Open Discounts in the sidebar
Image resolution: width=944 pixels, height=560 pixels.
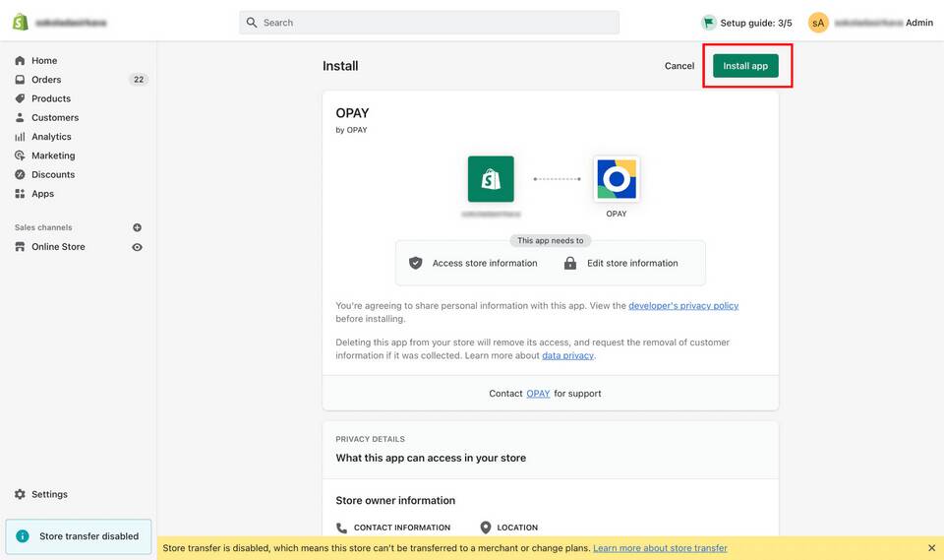click(x=53, y=174)
